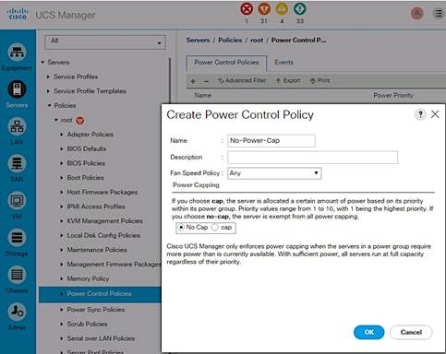The height and width of the screenshot is (354, 446).
Task: Select the Power Control Policies tab
Action: (226, 63)
